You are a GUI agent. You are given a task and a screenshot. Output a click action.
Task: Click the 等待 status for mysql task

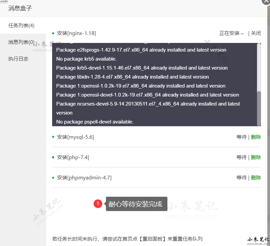tap(241, 137)
